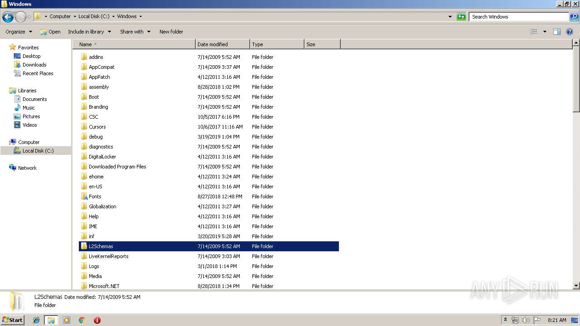Open the Documents library
The width and height of the screenshot is (580, 326).
click(34, 99)
